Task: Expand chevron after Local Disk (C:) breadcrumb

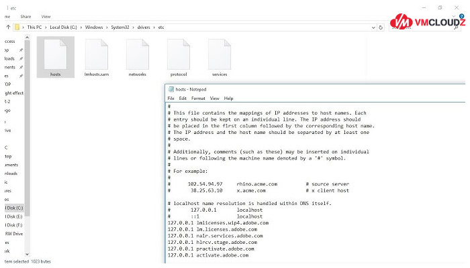Action: coord(81,27)
